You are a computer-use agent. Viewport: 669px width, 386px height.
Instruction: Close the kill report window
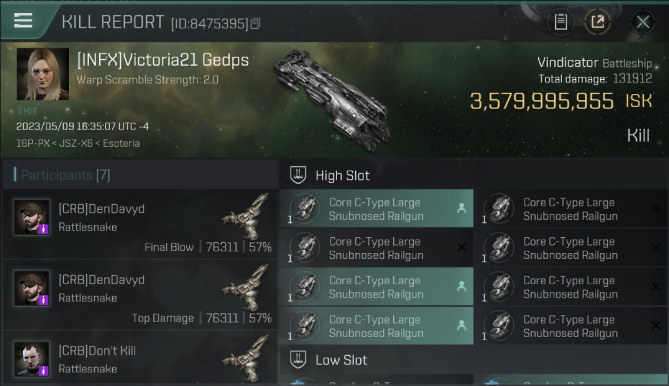642,22
